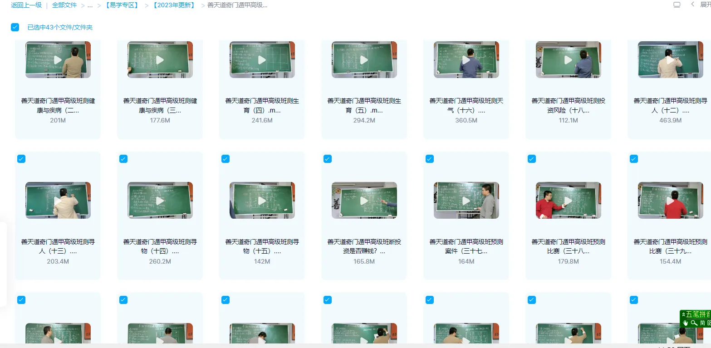Click the play icon on 测生育（五） video
Viewport: 711px width, 348px height.
(x=364, y=60)
